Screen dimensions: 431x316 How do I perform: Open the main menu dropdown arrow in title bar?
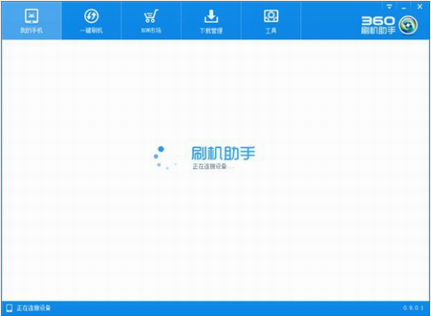point(389,7)
